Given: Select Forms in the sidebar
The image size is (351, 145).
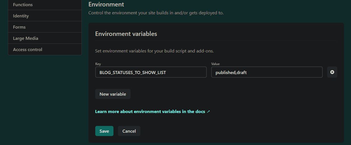Looking at the screenshot, I should click(x=45, y=27).
